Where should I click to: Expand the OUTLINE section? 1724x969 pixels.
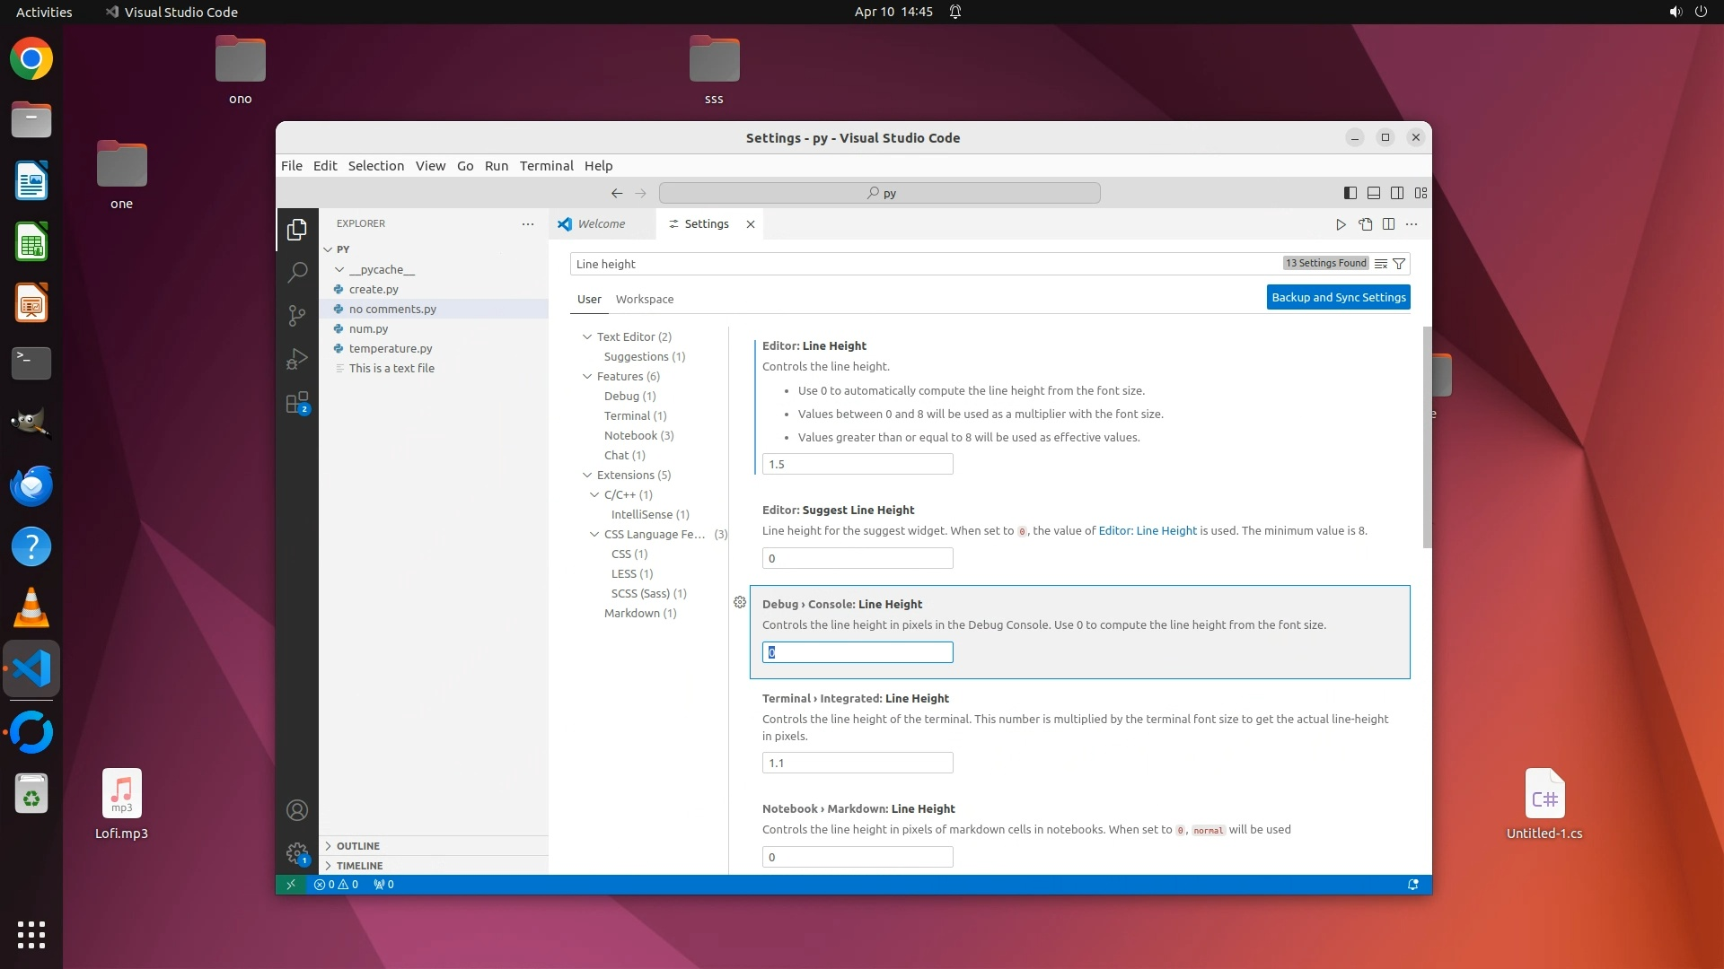coord(358,846)
